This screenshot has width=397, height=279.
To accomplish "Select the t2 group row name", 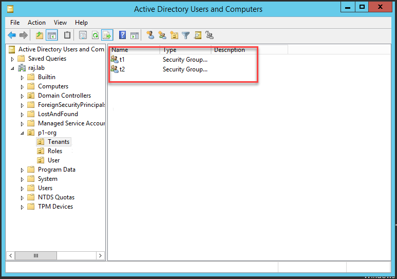I will pyautogui.click(x=122, y=69).
